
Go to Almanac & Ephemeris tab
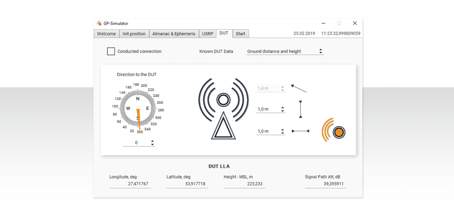[174, 34]
